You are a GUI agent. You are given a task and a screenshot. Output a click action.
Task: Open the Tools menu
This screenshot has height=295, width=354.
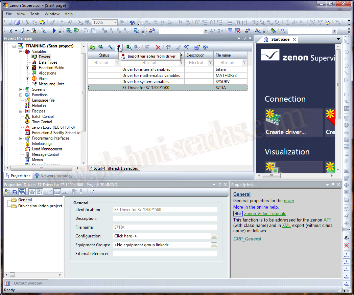[x=35, y=14]
